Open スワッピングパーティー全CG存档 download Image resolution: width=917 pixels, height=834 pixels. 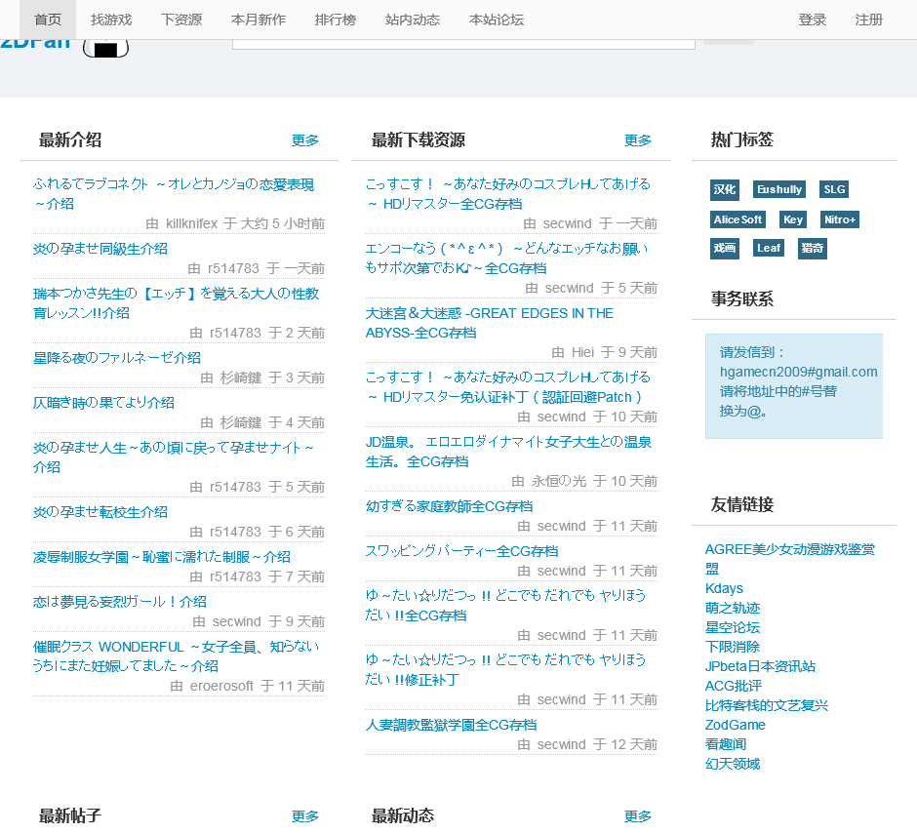pos(461,551)
